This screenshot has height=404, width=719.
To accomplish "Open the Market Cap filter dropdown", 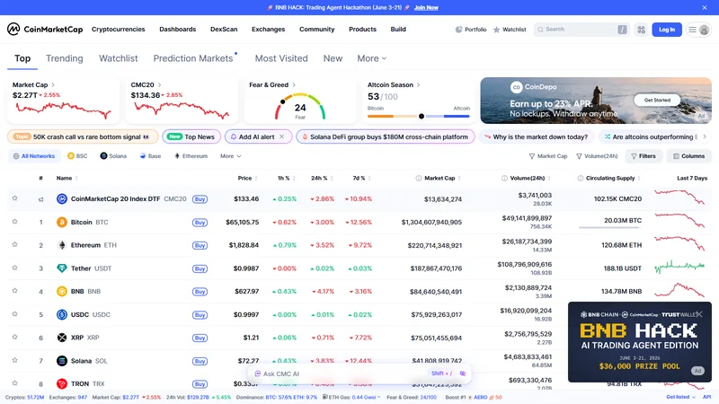I will [x=548, y=156].
